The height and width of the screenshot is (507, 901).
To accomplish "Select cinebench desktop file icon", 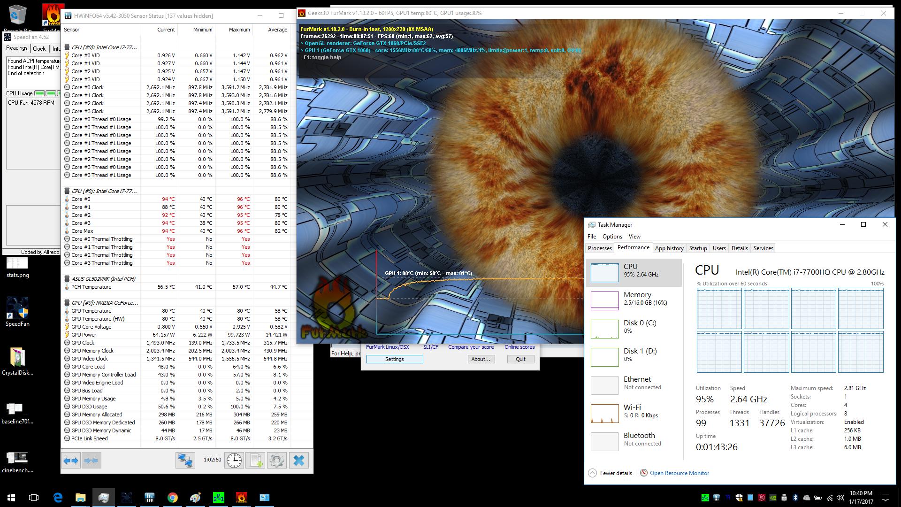I will click(x=17, y=461).
